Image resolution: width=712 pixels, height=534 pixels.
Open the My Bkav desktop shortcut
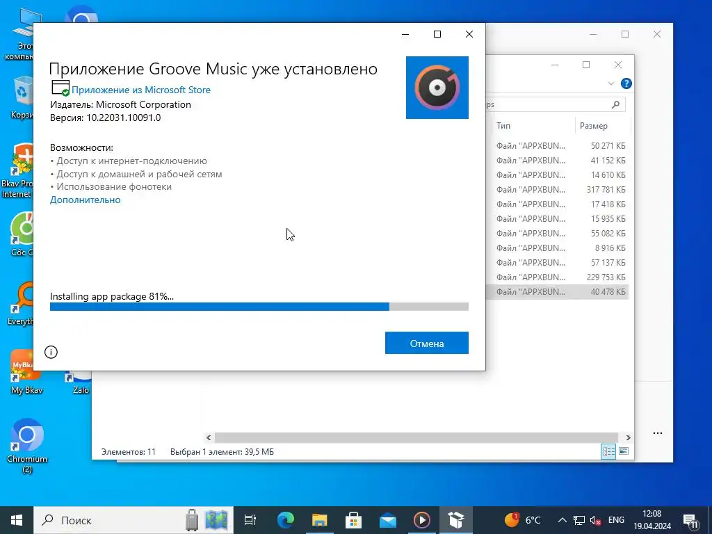point(26,371)
